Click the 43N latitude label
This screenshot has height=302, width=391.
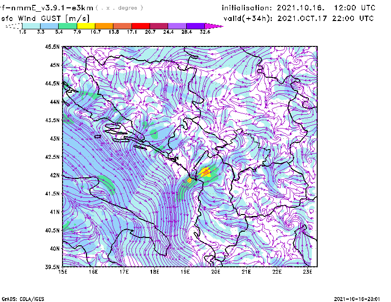coord(55,138)
